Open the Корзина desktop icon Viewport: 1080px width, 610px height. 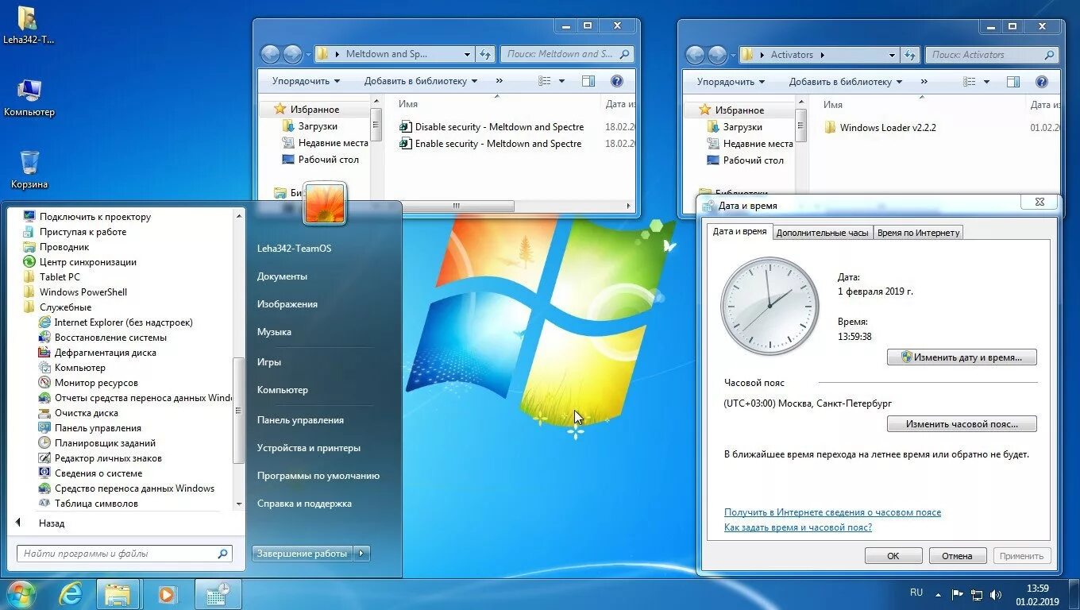pos(29,170)
